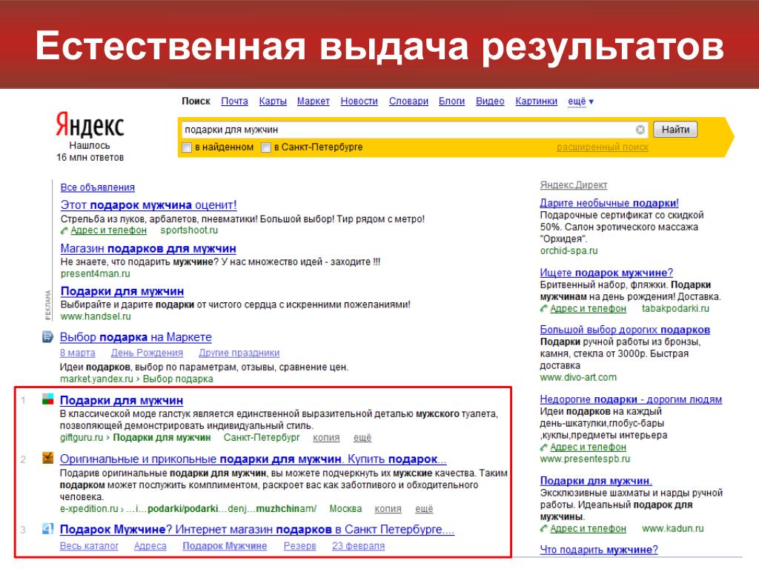
Task: Click phone icon above www.presentespb.ru
Action: pyautogui.click(x=544, y=447)
